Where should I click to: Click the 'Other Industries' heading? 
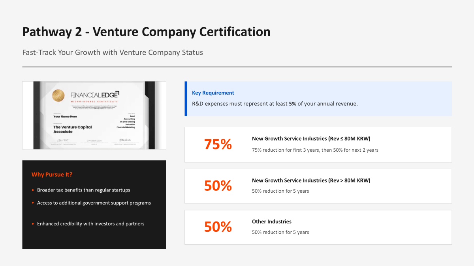click(271, 222)
